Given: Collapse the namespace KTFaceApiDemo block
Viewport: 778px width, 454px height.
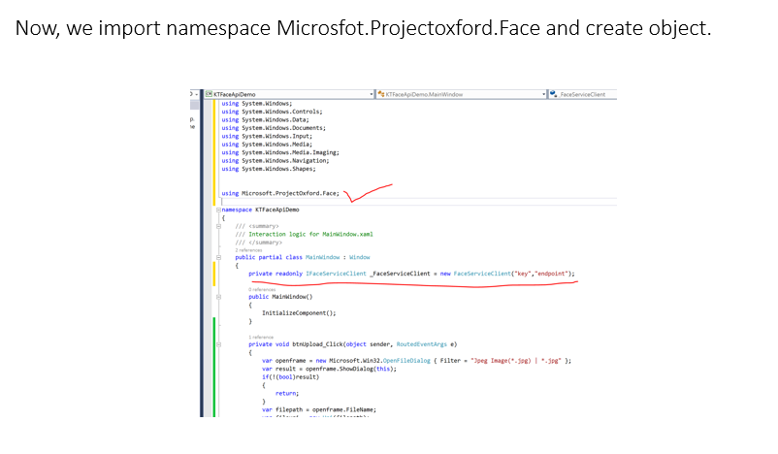Looking at the screenshot, I should tap(219, 210).
